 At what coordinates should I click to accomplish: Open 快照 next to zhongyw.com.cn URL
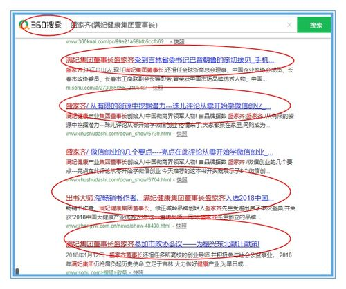pos(181,226)
